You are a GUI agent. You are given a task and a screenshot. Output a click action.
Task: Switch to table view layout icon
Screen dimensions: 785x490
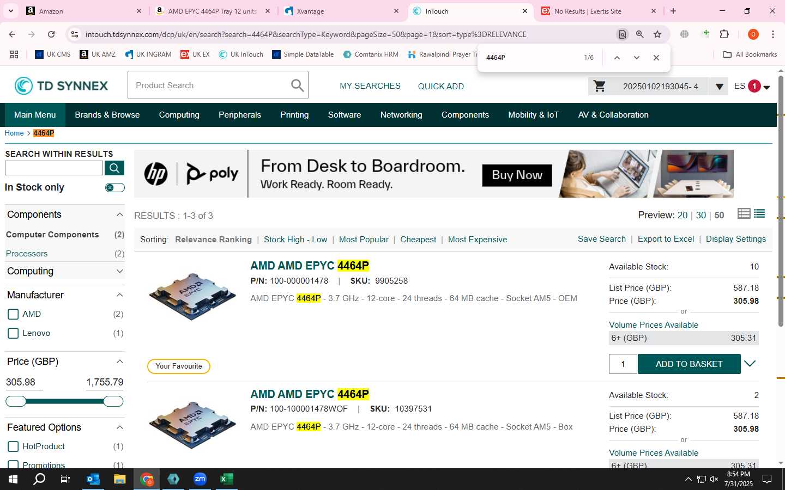point(744,213)
